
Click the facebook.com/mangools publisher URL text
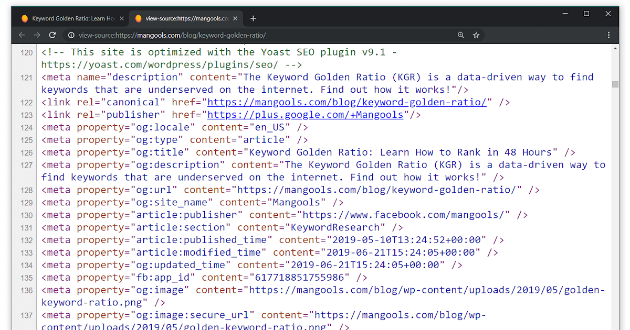[x=403, y=215]
